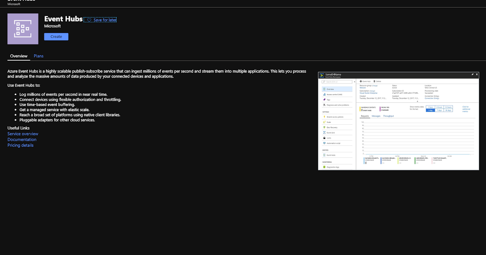Show metrics for the last 1 hour
The image size is (486, 255).
431,107
